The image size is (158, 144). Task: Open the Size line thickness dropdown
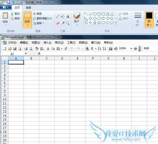138,19
